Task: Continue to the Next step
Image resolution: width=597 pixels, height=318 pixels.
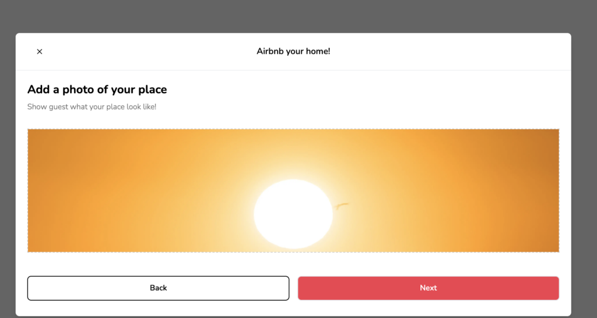Action: pos(429,288)
